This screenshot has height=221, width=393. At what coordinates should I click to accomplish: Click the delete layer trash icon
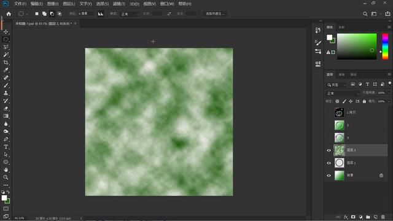383,217
